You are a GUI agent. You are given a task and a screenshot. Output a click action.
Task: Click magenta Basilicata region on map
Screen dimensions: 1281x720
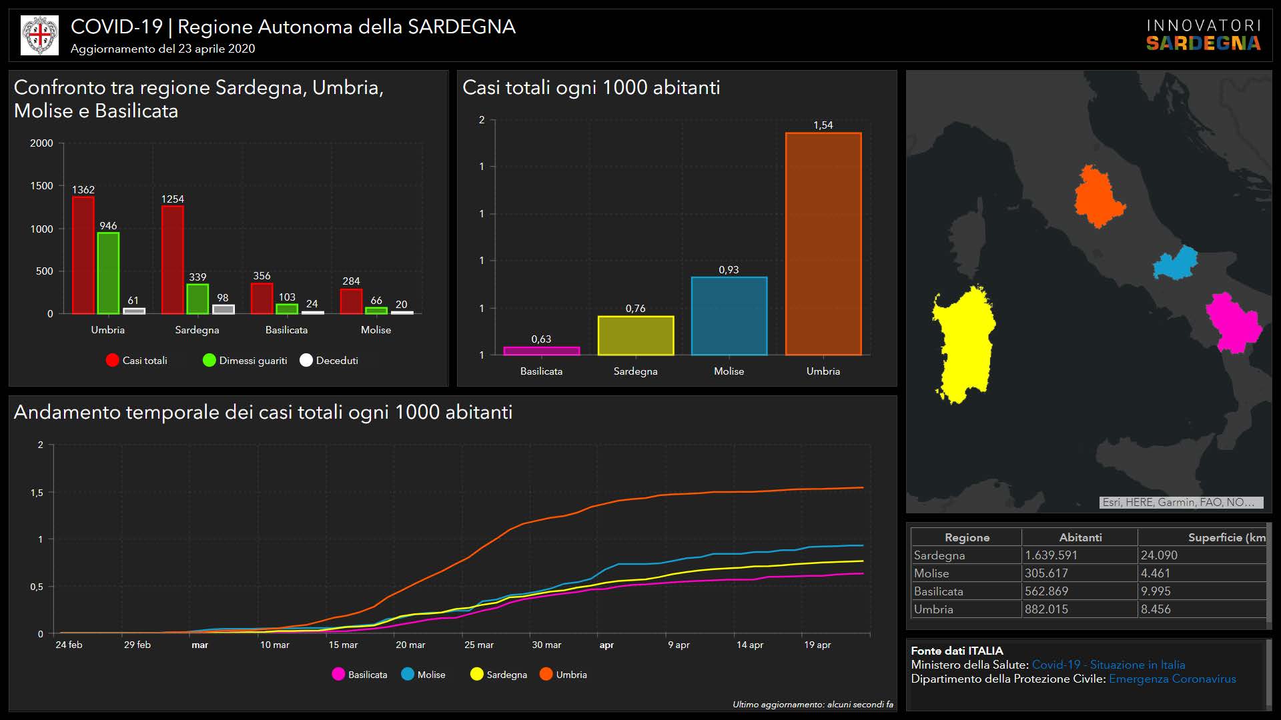[1233, 323]
